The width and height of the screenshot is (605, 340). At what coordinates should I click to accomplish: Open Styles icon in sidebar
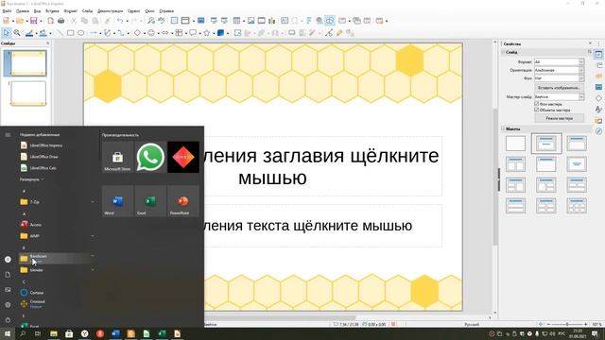tap(598, 110)
